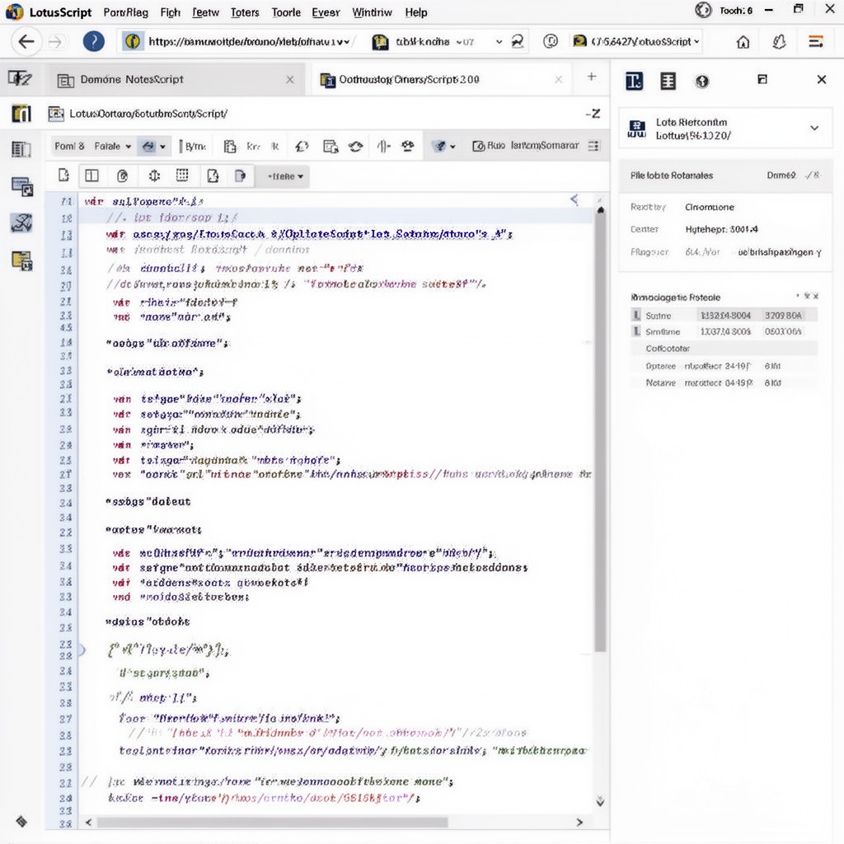The width and height of the screenshot is (844, 844).
Task: Click the top sidebar icon next to the tabs
Action: (x=20, y=79)
